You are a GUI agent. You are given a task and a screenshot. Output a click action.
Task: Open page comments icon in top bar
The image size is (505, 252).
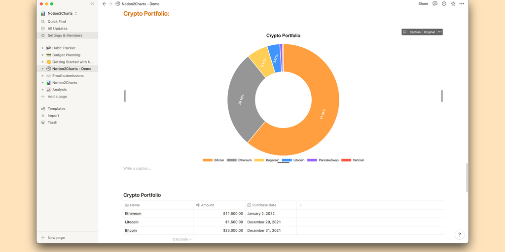click(x=435, y=4)
